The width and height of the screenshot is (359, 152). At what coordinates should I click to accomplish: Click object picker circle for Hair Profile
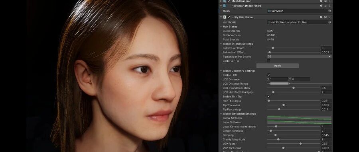329,22
